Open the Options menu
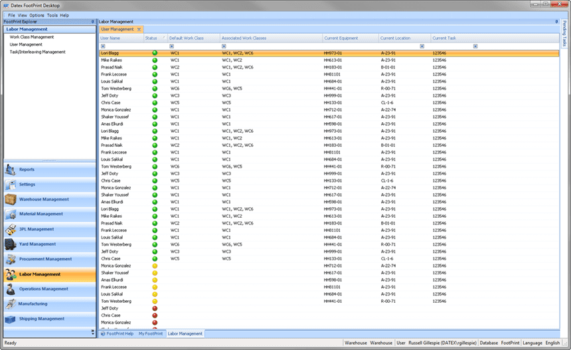The width and height of the screenshot is (571, 350). [x=37, y=15]
